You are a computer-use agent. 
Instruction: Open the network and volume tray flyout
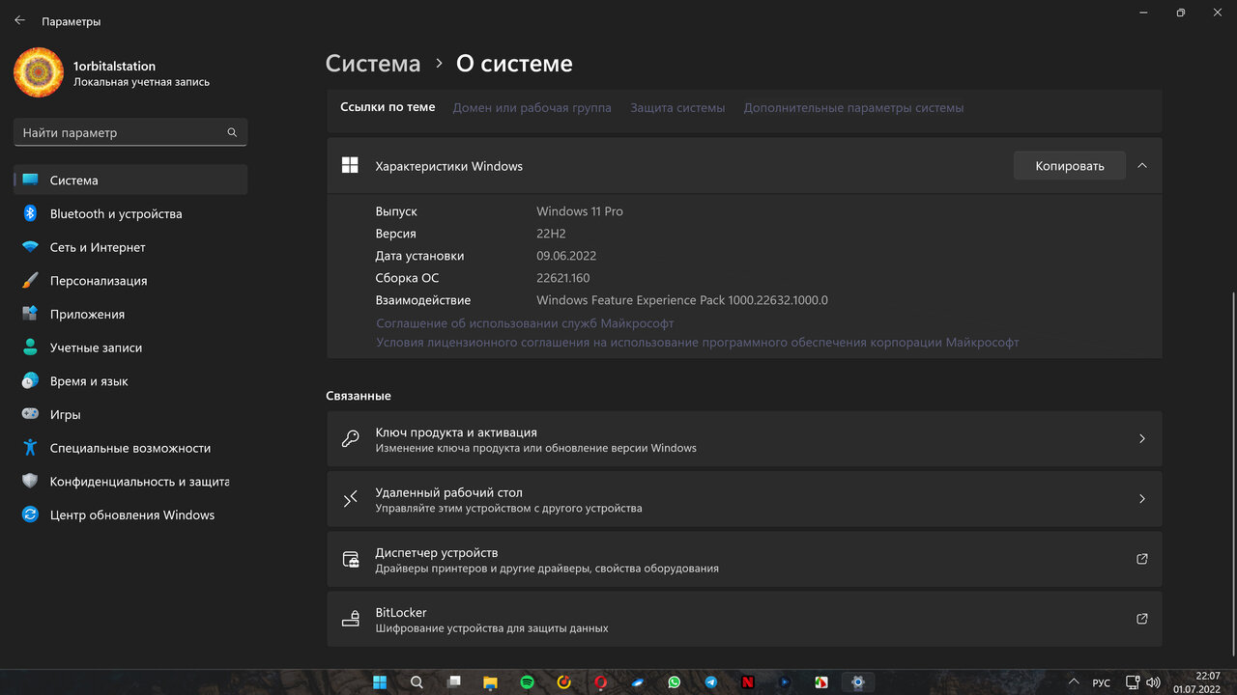(1142, 682)
